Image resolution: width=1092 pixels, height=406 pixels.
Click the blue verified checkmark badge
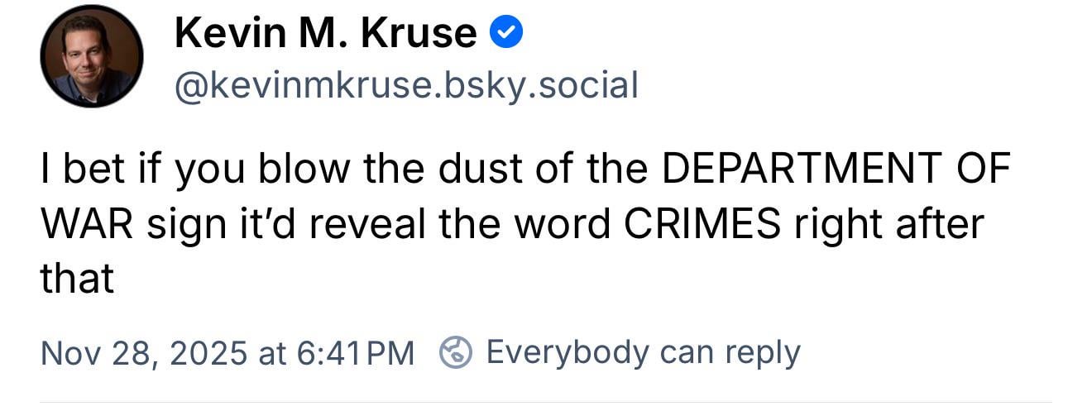pyautogui.click(x=505, y=33)
